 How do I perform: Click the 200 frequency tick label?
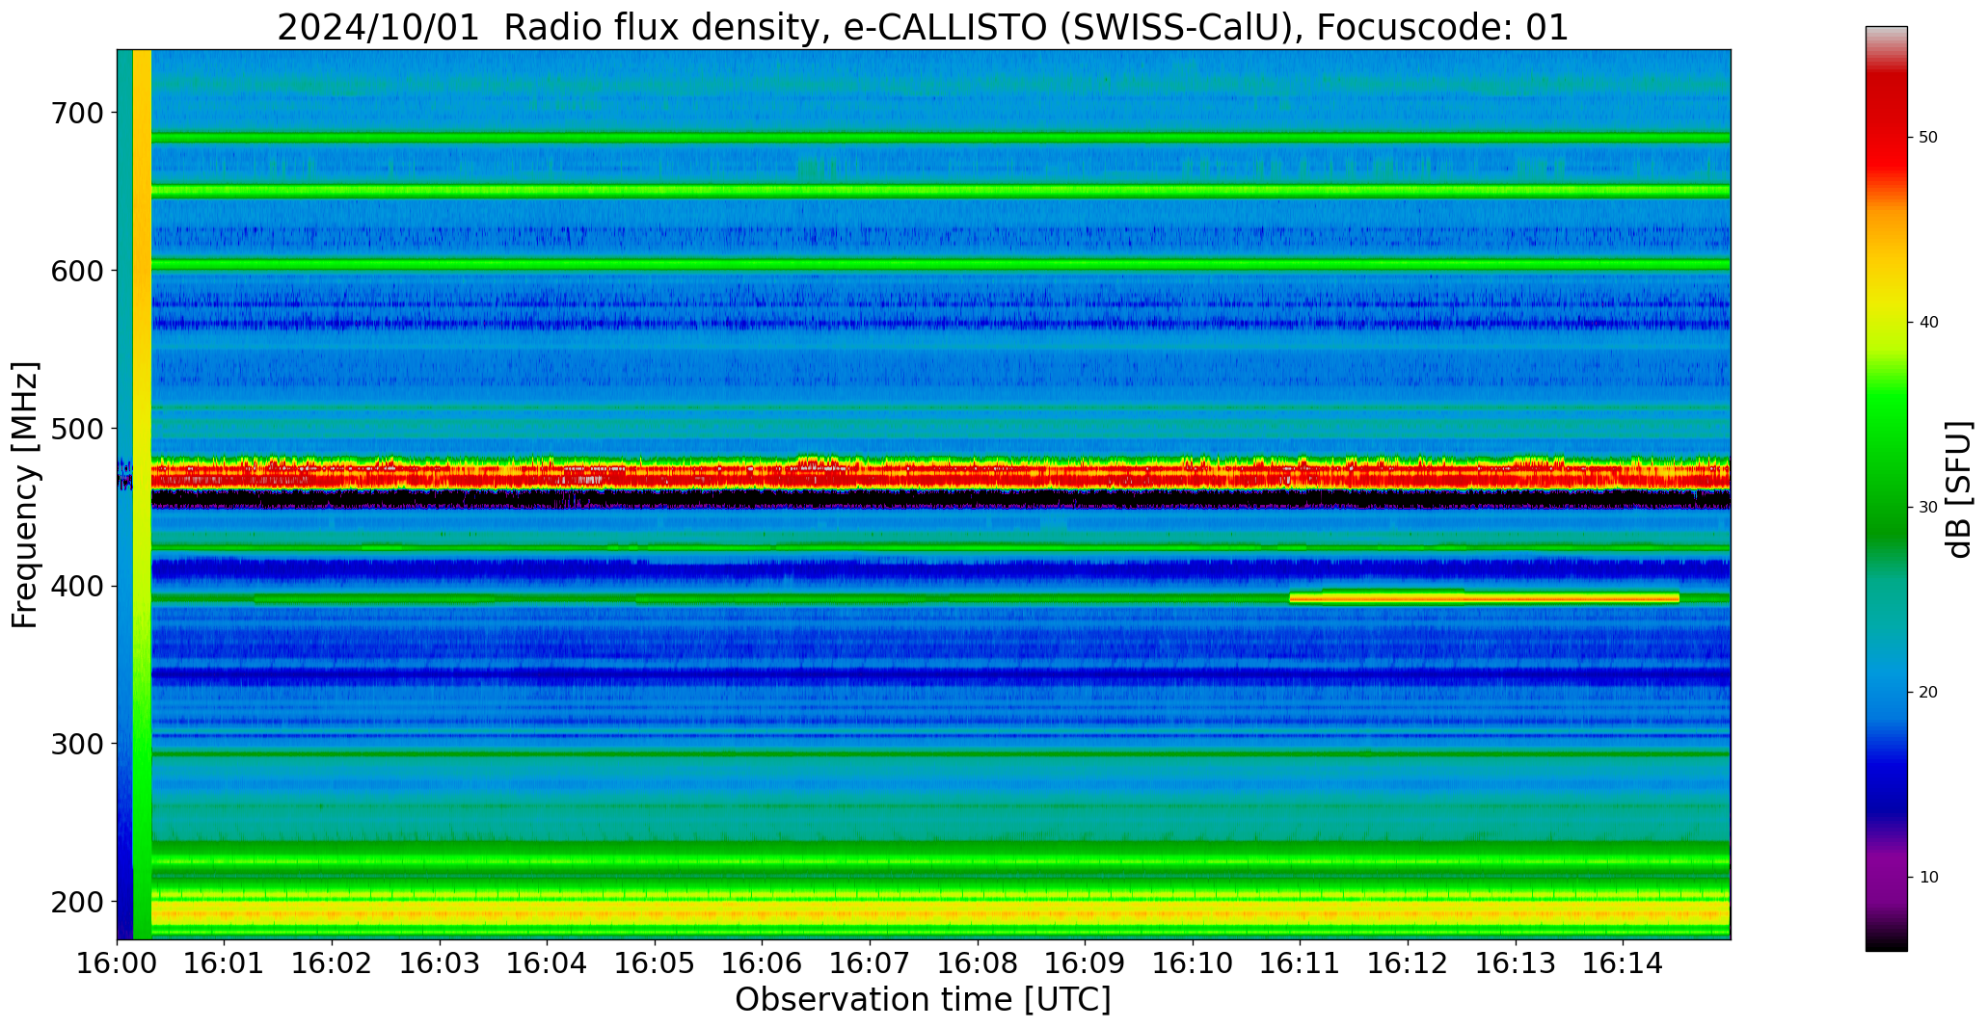pos(76,902)
